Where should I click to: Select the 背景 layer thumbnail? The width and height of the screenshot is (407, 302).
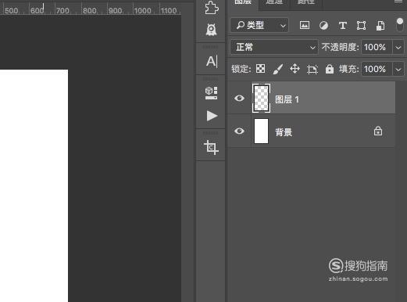coord(261,131)
